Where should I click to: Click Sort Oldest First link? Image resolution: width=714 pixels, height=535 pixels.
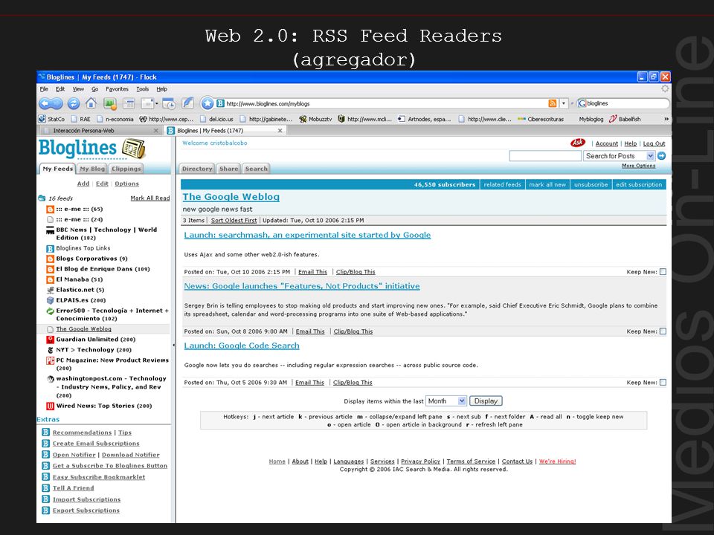[x=234, y=220]
